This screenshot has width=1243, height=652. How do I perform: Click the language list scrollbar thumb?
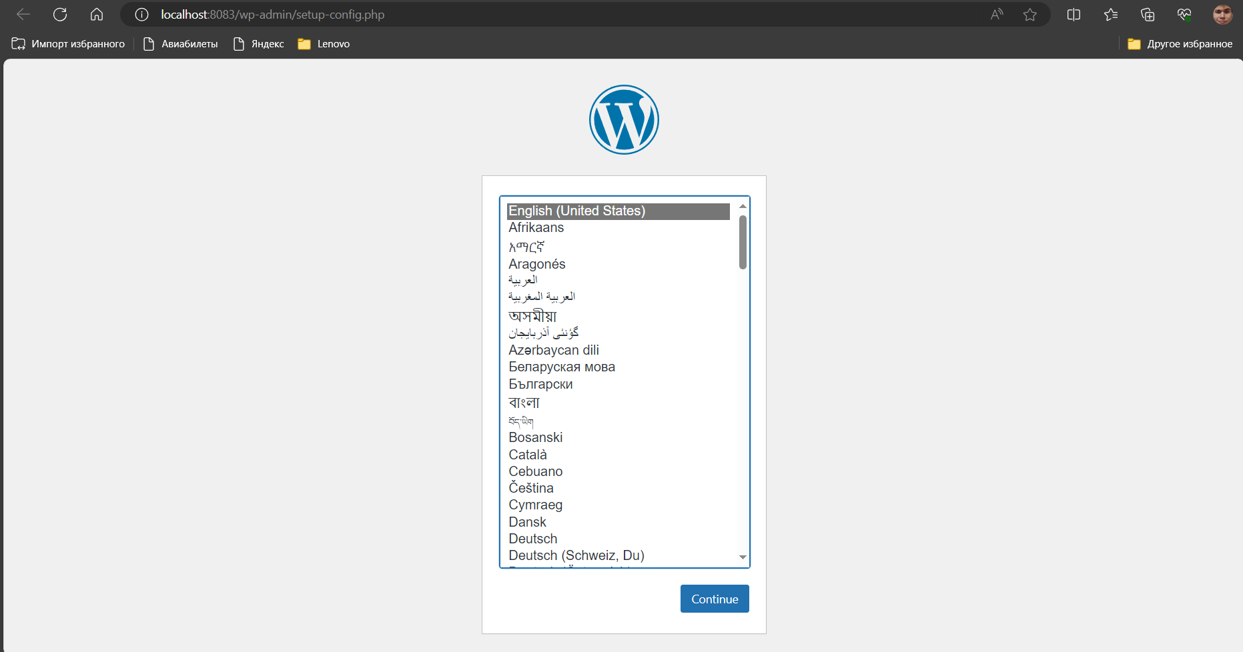tap(743, 242)
